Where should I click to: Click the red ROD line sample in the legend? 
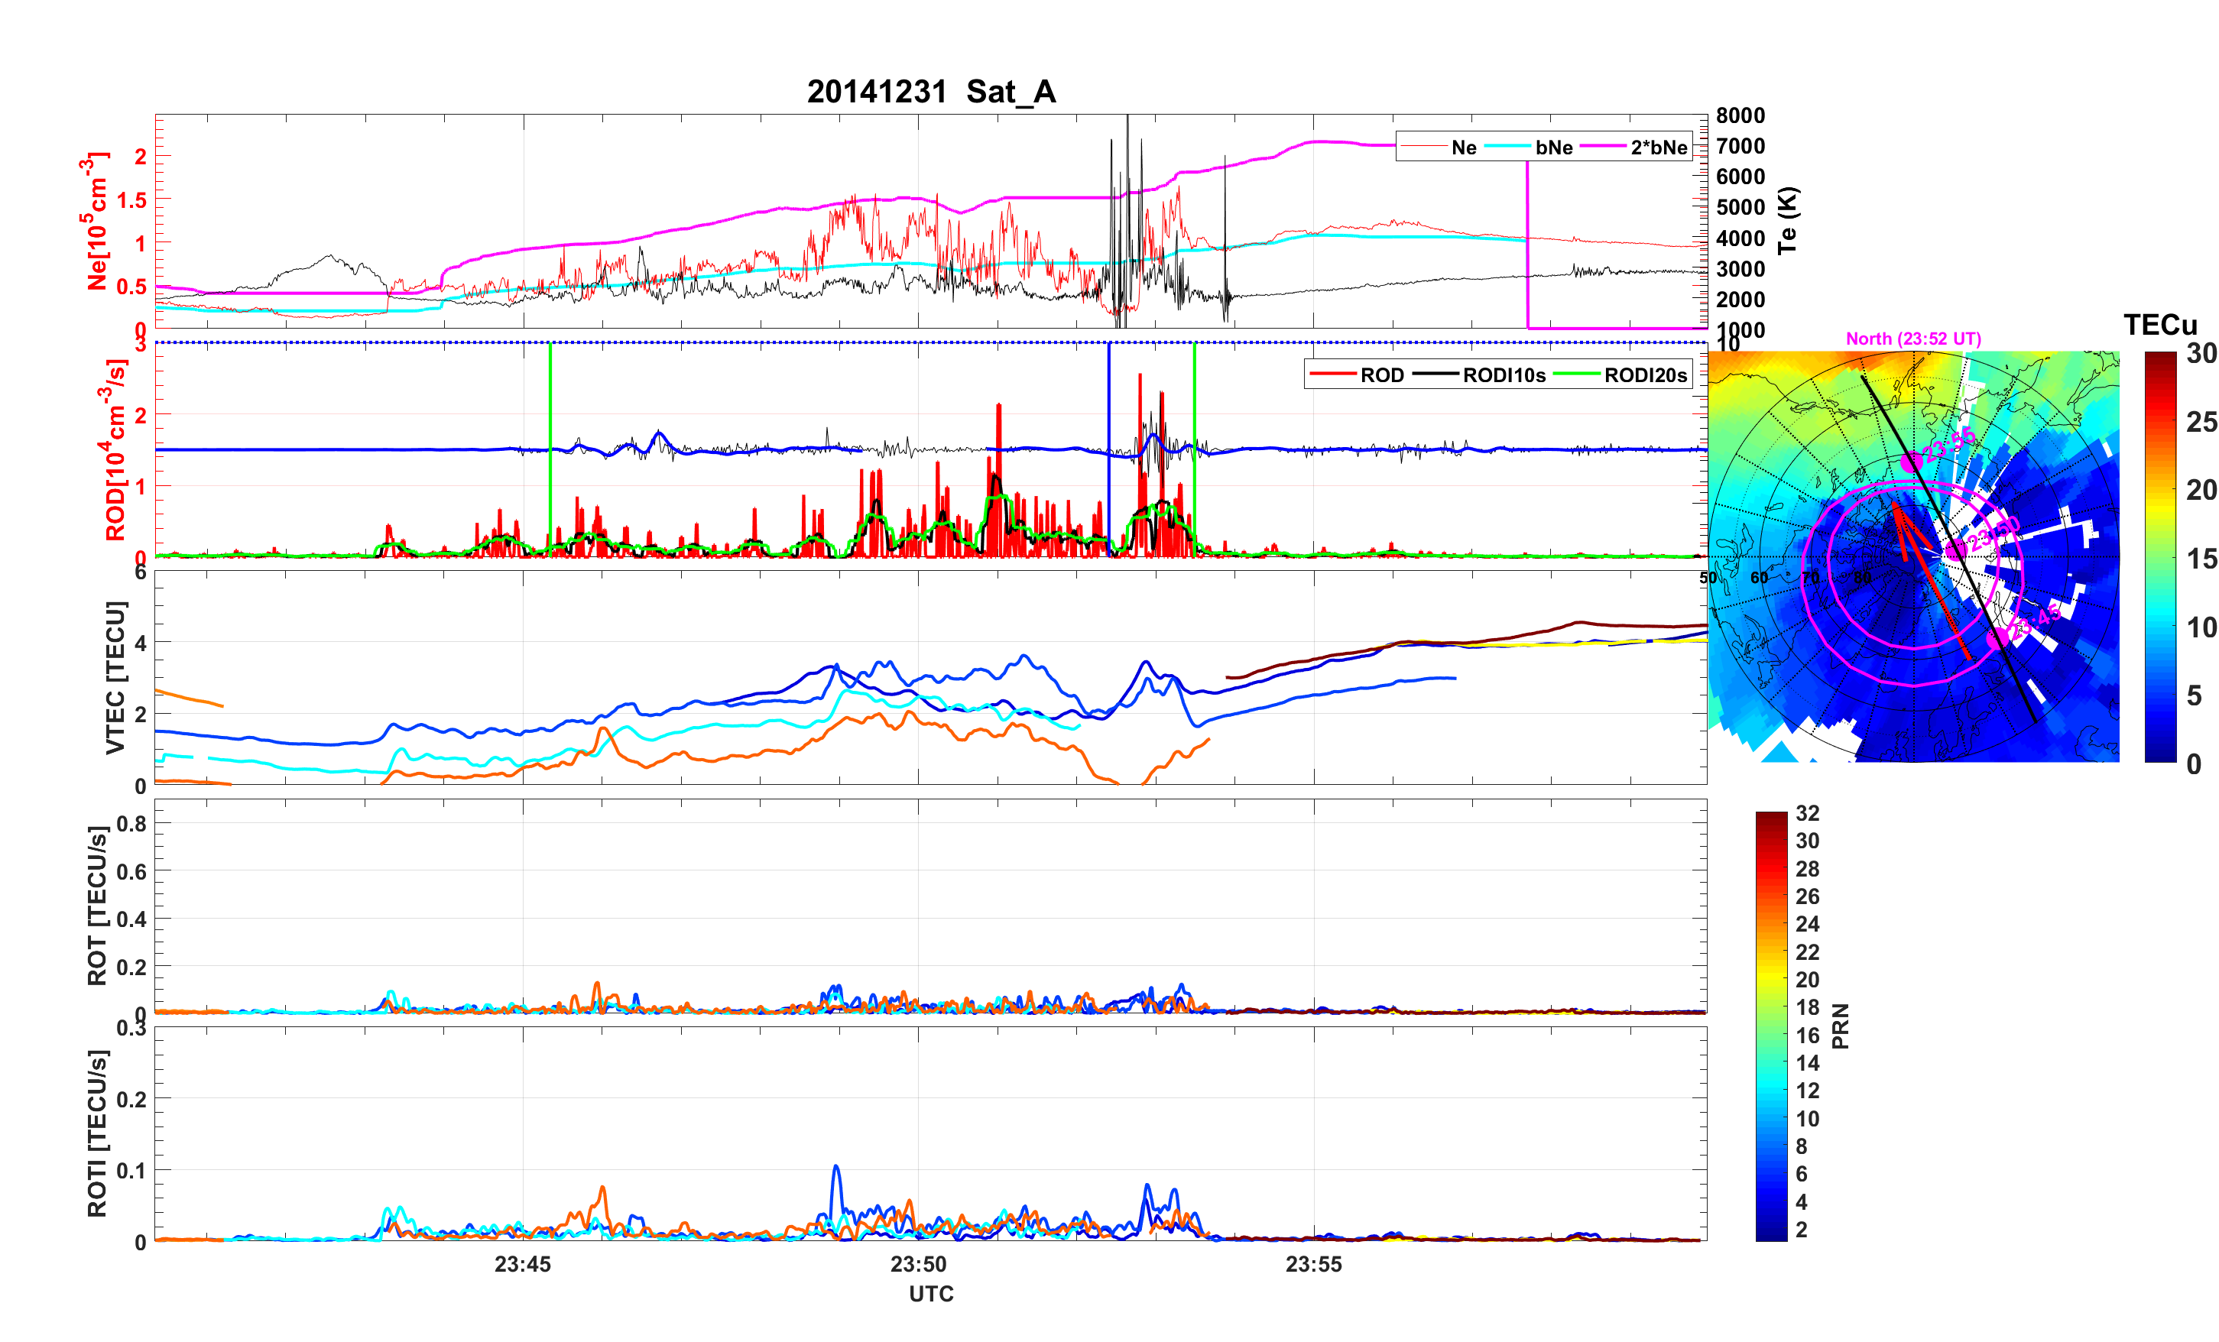click(x=1332, y=374)
